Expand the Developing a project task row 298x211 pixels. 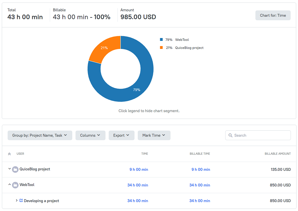tap(16, 201)
